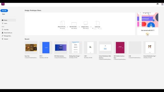This screenshot has height=92, width=164.
Task: Click the Learn lightbulb icon
Action: 3,23
